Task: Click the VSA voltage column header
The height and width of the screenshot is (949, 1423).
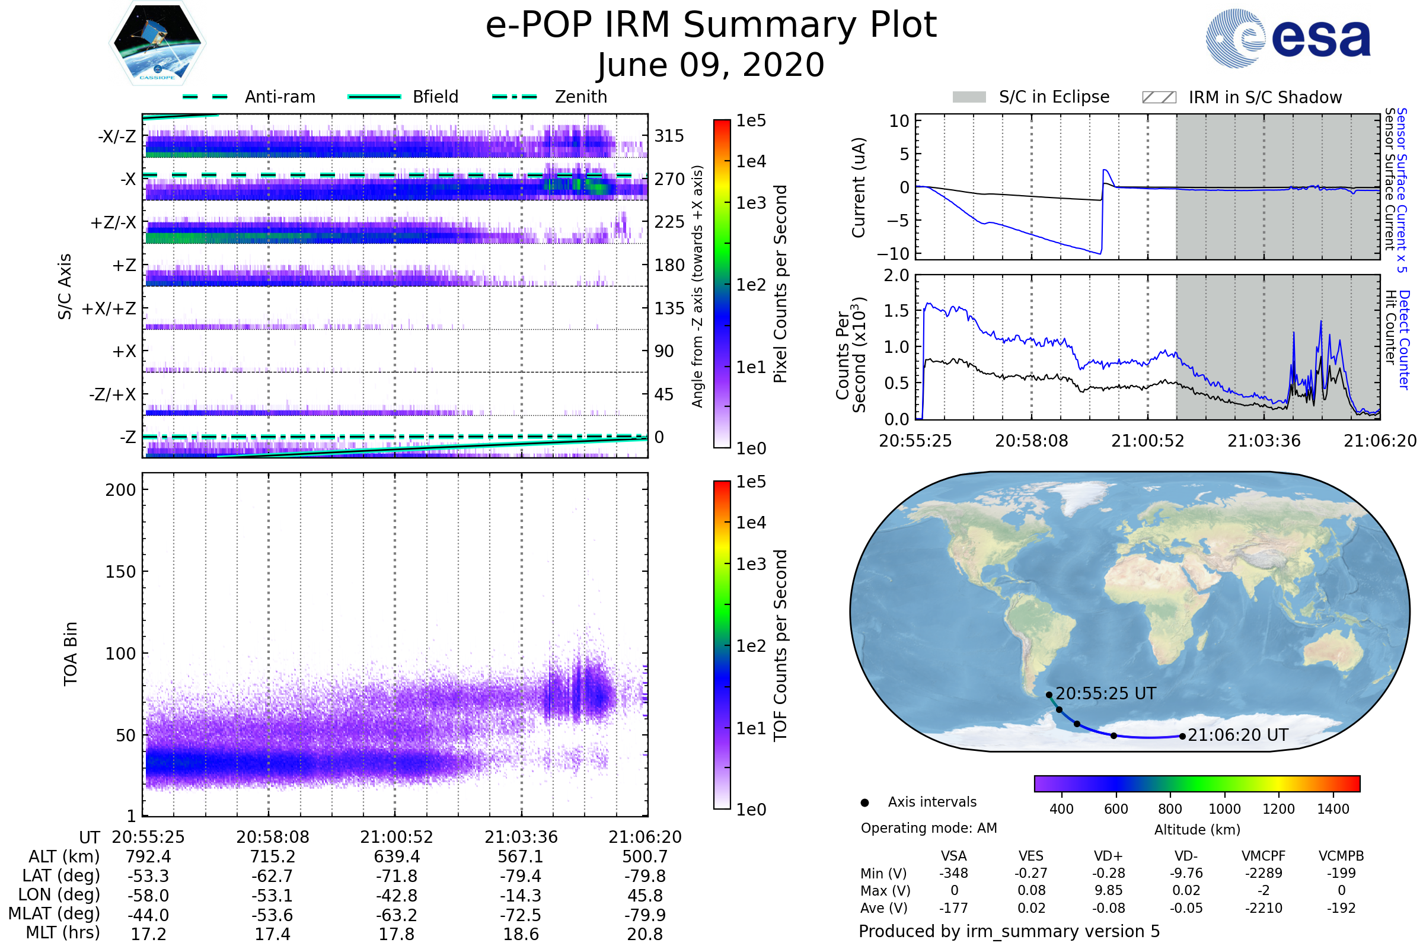Action: tap(953, 856)
